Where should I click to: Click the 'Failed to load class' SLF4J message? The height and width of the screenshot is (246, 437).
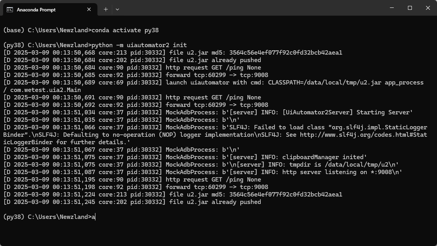(x=289, y=127)
